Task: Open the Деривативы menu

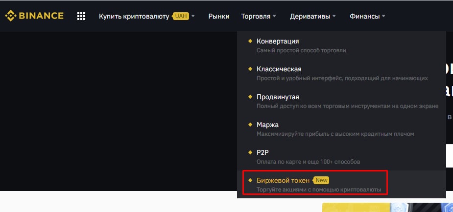Action: (x=310, y=17)
